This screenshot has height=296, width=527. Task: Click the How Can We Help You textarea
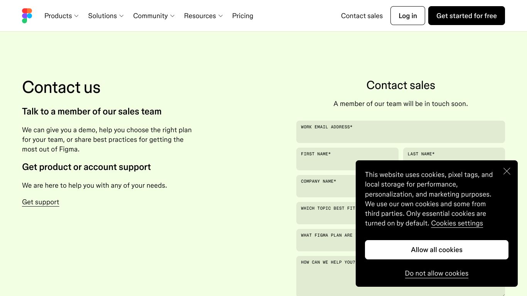[326, 276]
